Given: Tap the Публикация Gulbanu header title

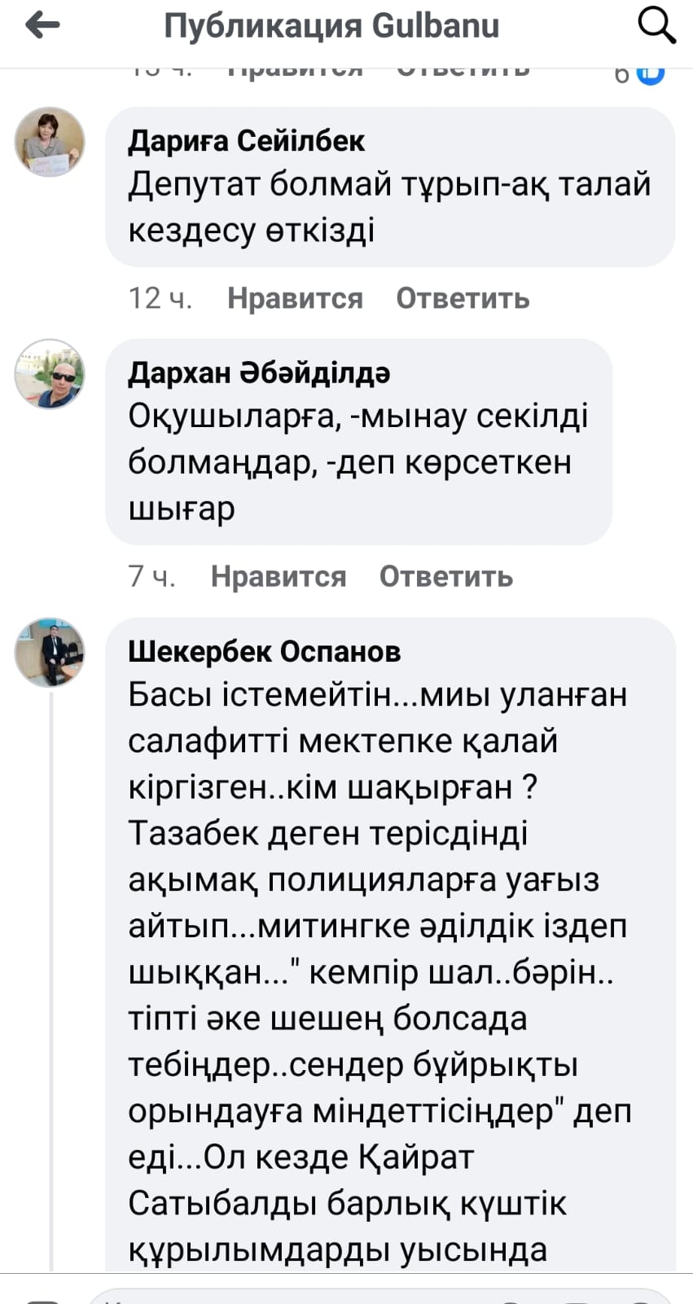Looking at the screenshot, I should 331,26.
